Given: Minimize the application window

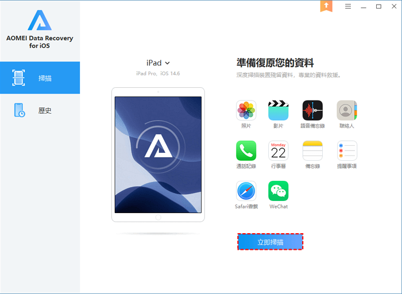Looking at the screenshot, I should 364,7.
